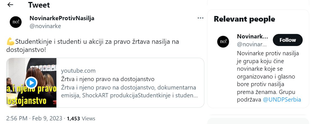
Task: Click the back arrow beside Tweet
Action: 10,5
